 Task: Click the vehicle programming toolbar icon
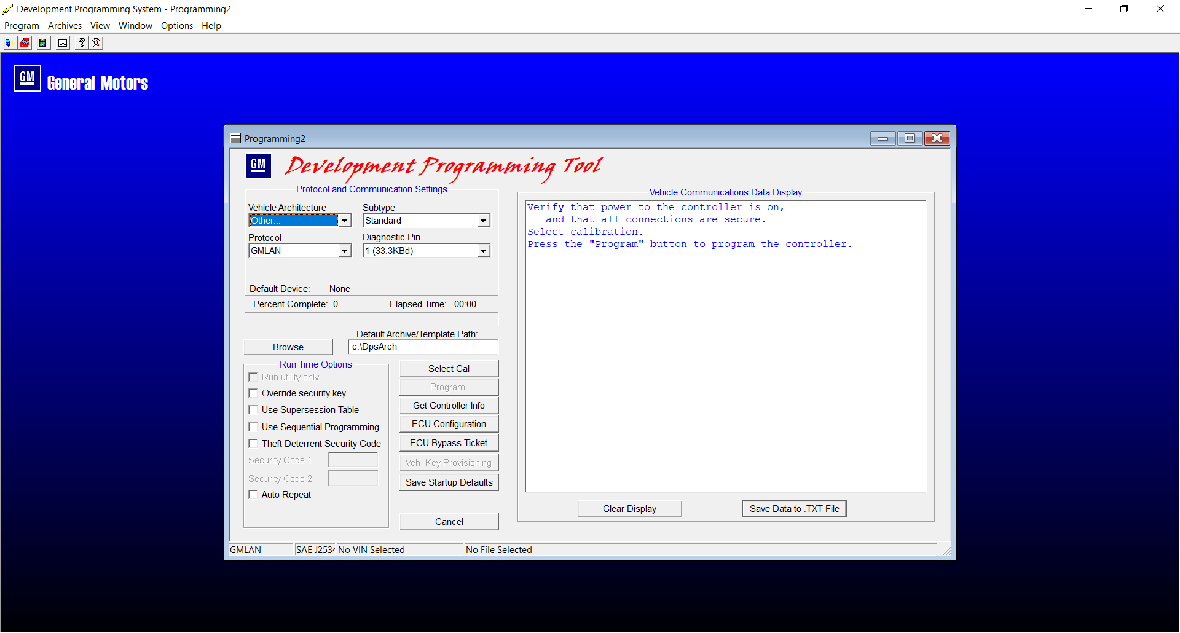(x=7, y=43)
